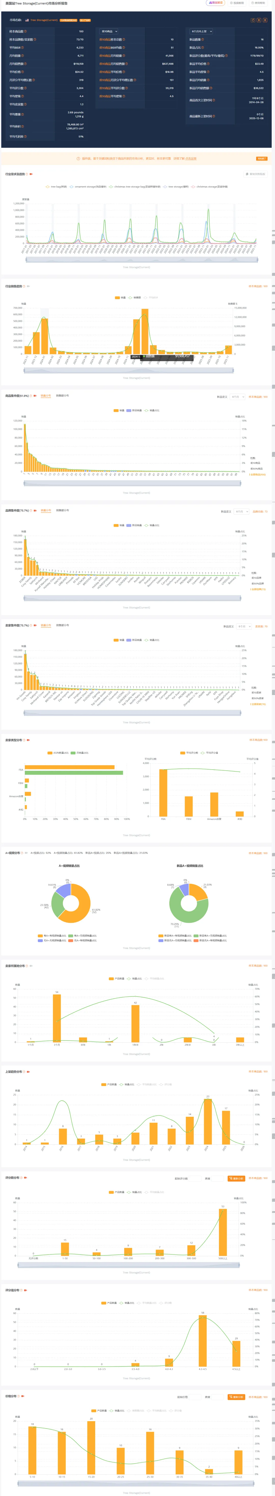Click video icon beside 评分数分布 title

pyautogui.click(x=25, y=1178)
